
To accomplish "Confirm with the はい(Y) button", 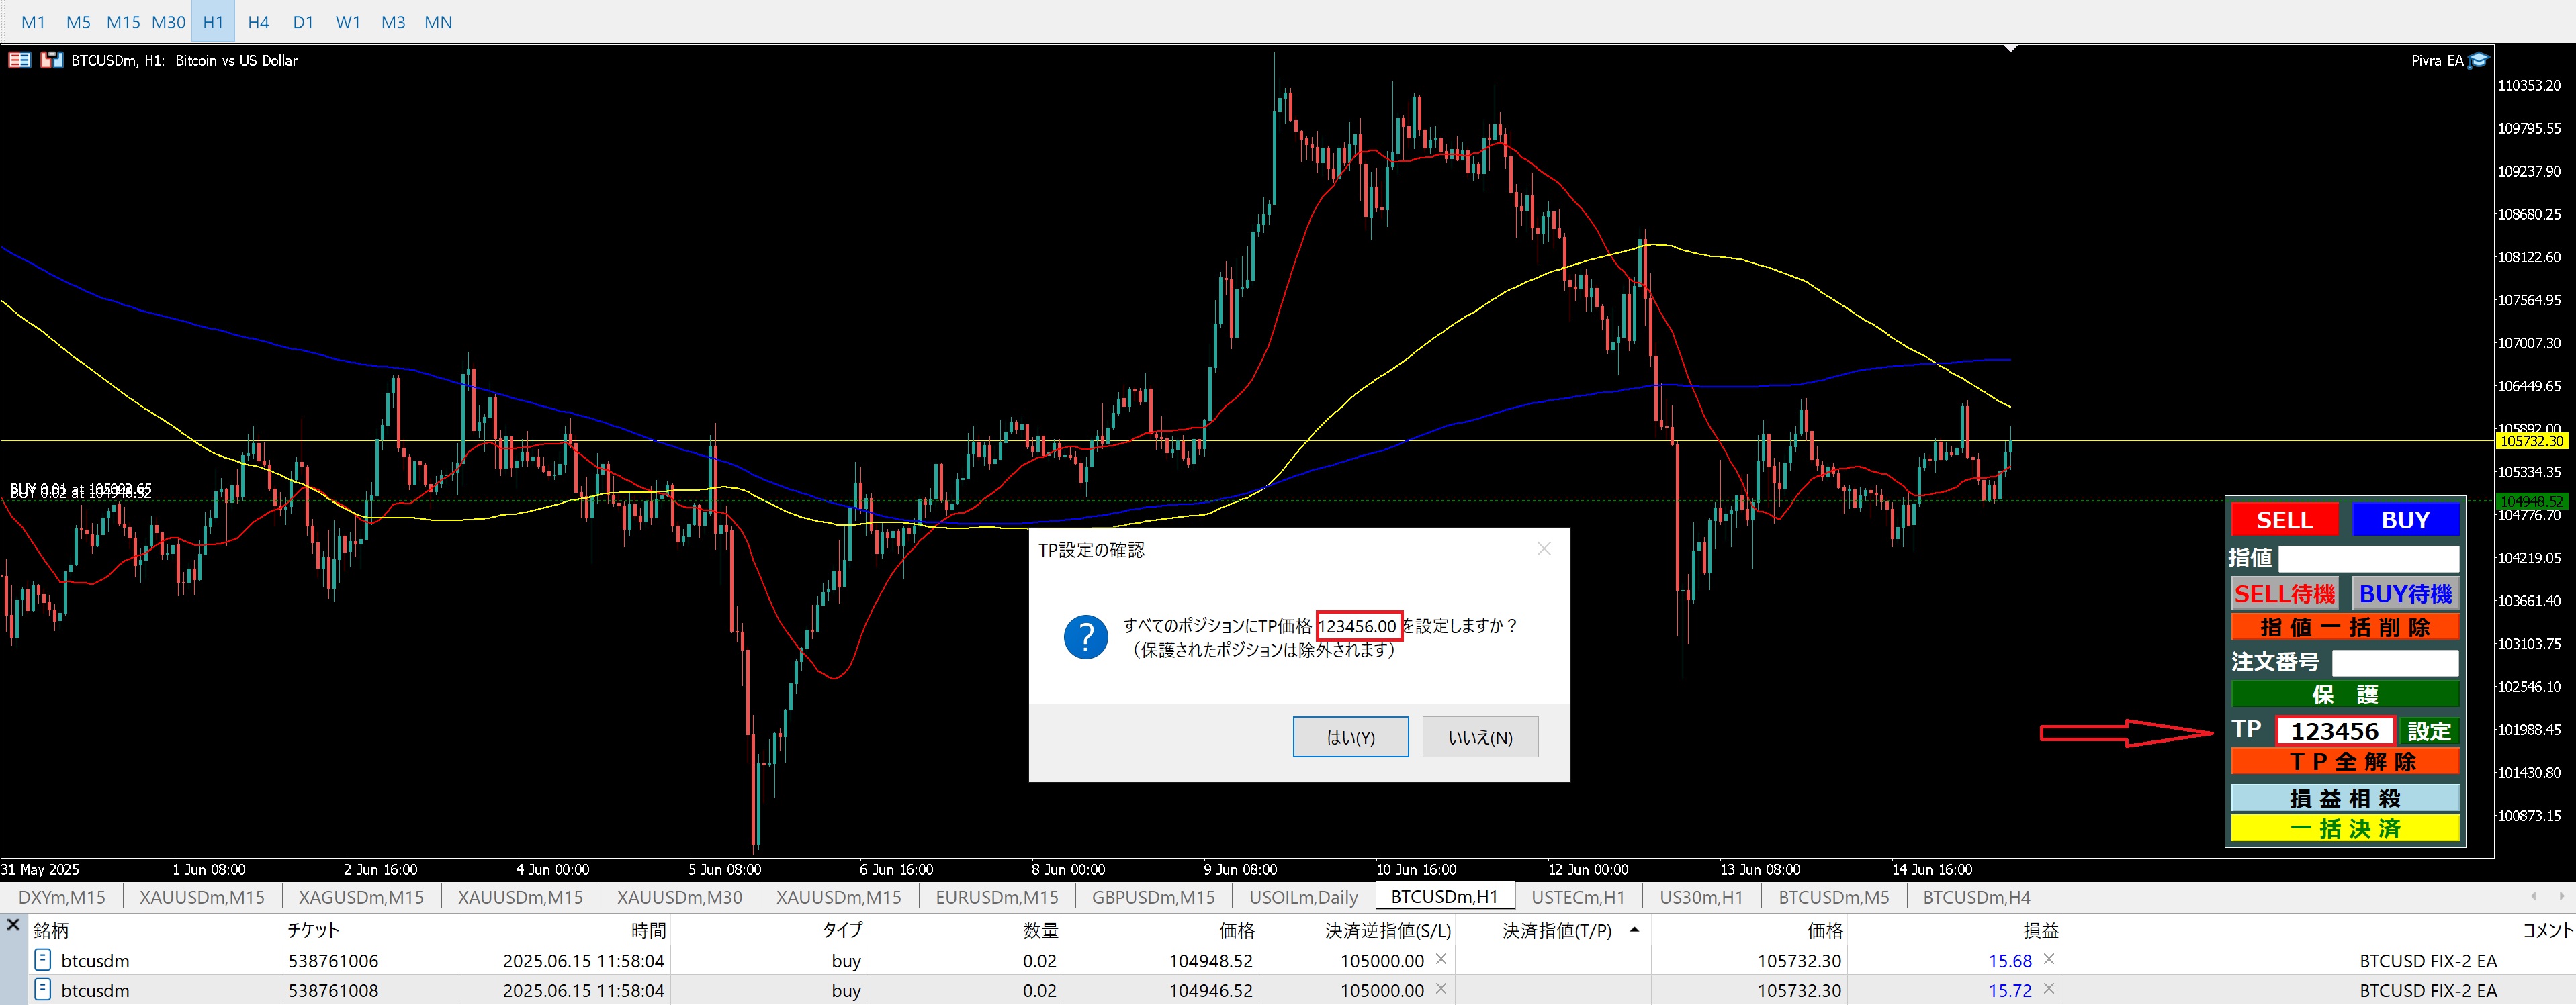I will click(x=1350, y=737).
